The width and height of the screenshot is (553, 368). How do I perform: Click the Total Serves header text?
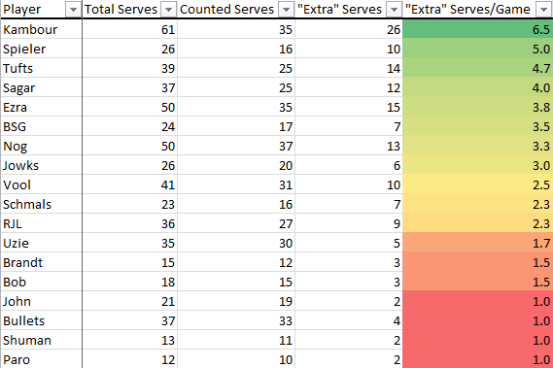tap(121, 10)
